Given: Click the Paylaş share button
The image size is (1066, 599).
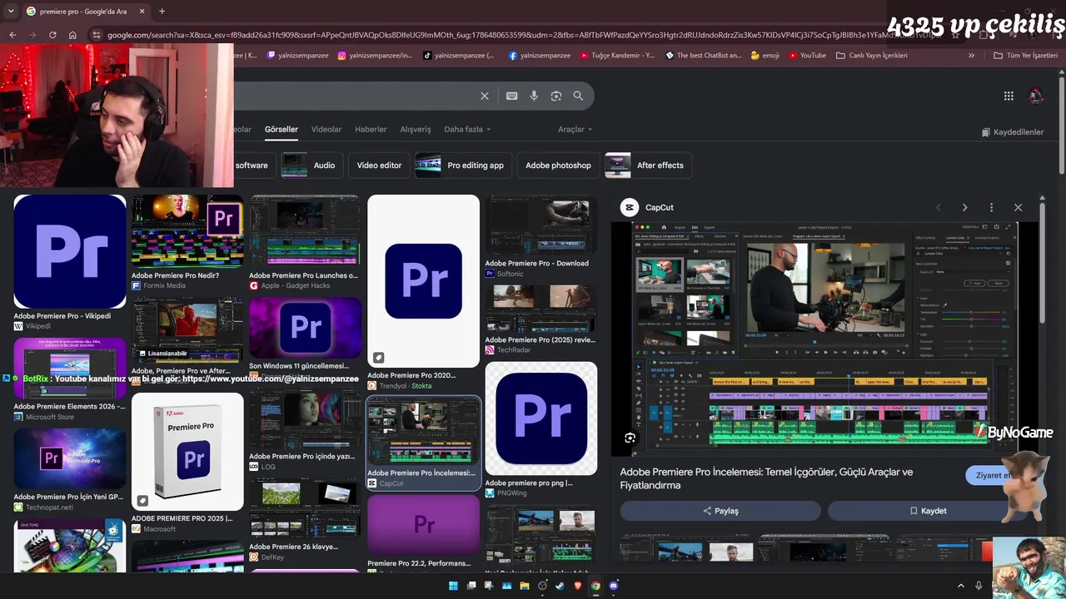Looking at the screenshot, I should [x=720, y=511].
